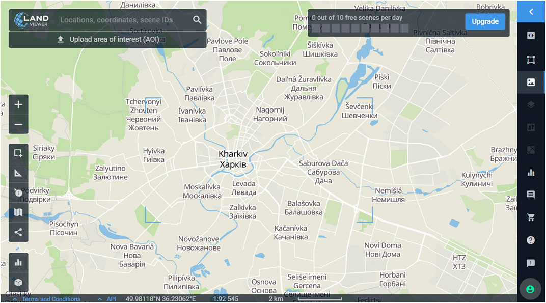This screenshot has height=303, width=546.
Task: Click the Pívníčna Saltívka map label
Action: (x=440, y=41)
